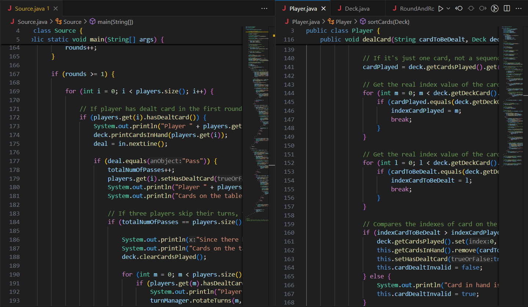Click the method cube icon beside main(String[])
Screen dimensions: 528x307
pos(93,22)
